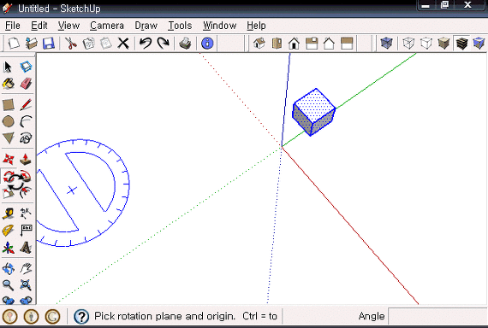This screenshot has height=328, width=488.
Task: Open Model Info with blue i icon
Action: coord(207,44)
